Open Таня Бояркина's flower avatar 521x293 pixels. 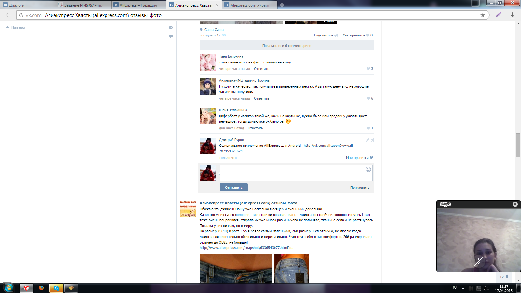pyautogui.click(x=208, y=63)
